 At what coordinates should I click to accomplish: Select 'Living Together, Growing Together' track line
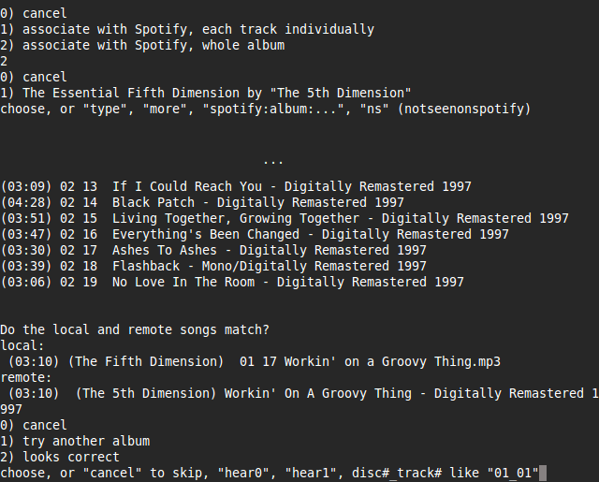tap(285, 218)
